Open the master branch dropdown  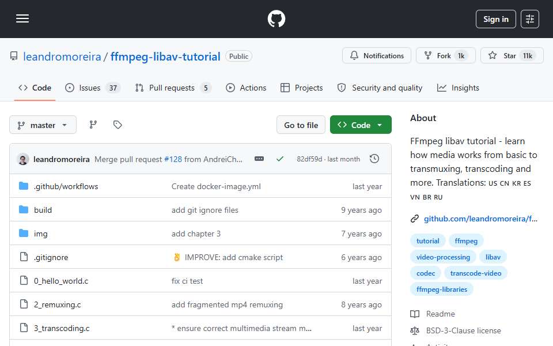(43, 125)
